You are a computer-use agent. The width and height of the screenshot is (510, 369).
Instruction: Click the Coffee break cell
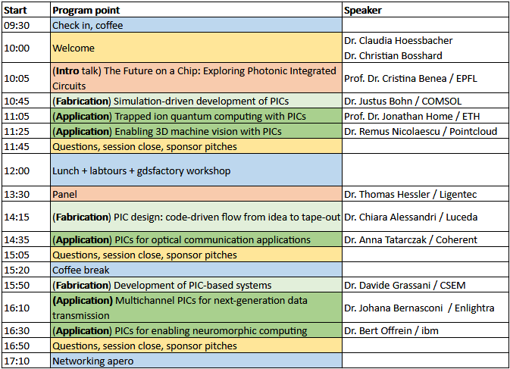point(196,270)
